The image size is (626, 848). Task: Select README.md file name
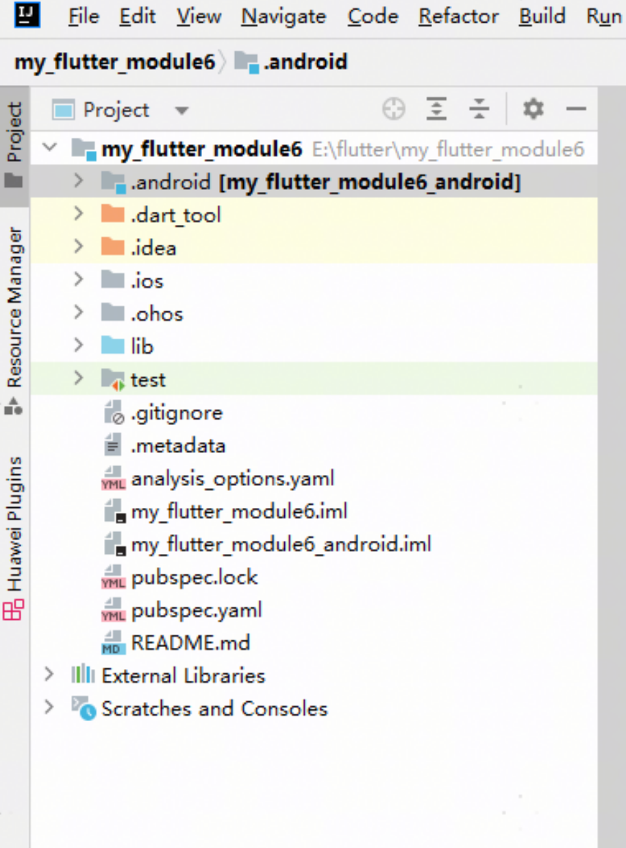(190, 643)
